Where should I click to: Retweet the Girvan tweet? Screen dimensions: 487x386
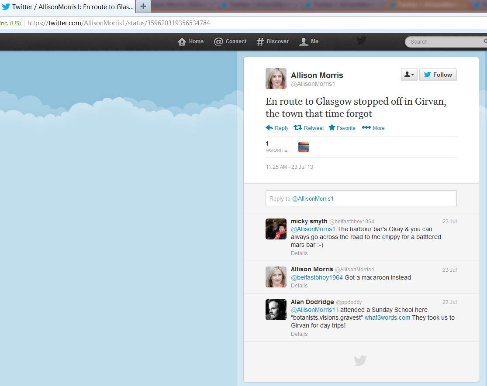coord(309,128)
